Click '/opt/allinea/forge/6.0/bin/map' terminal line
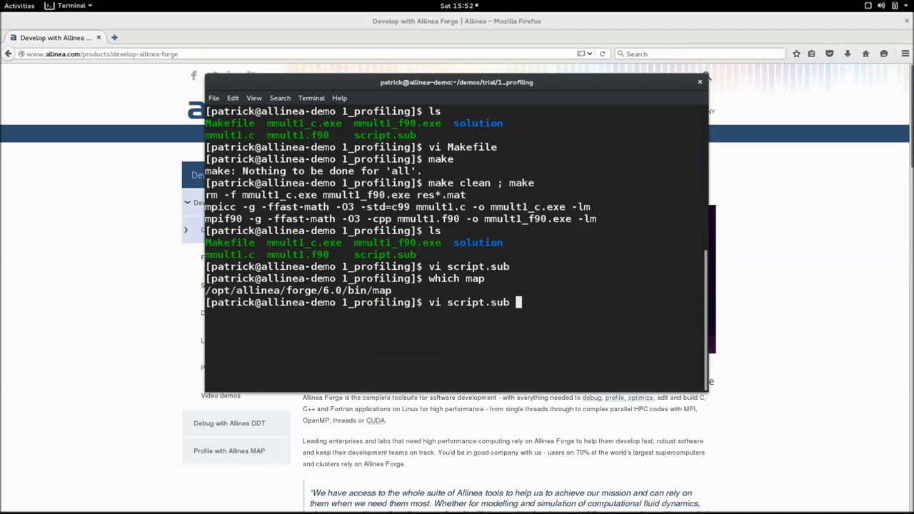The image size is (914, 514). [298, 291]
